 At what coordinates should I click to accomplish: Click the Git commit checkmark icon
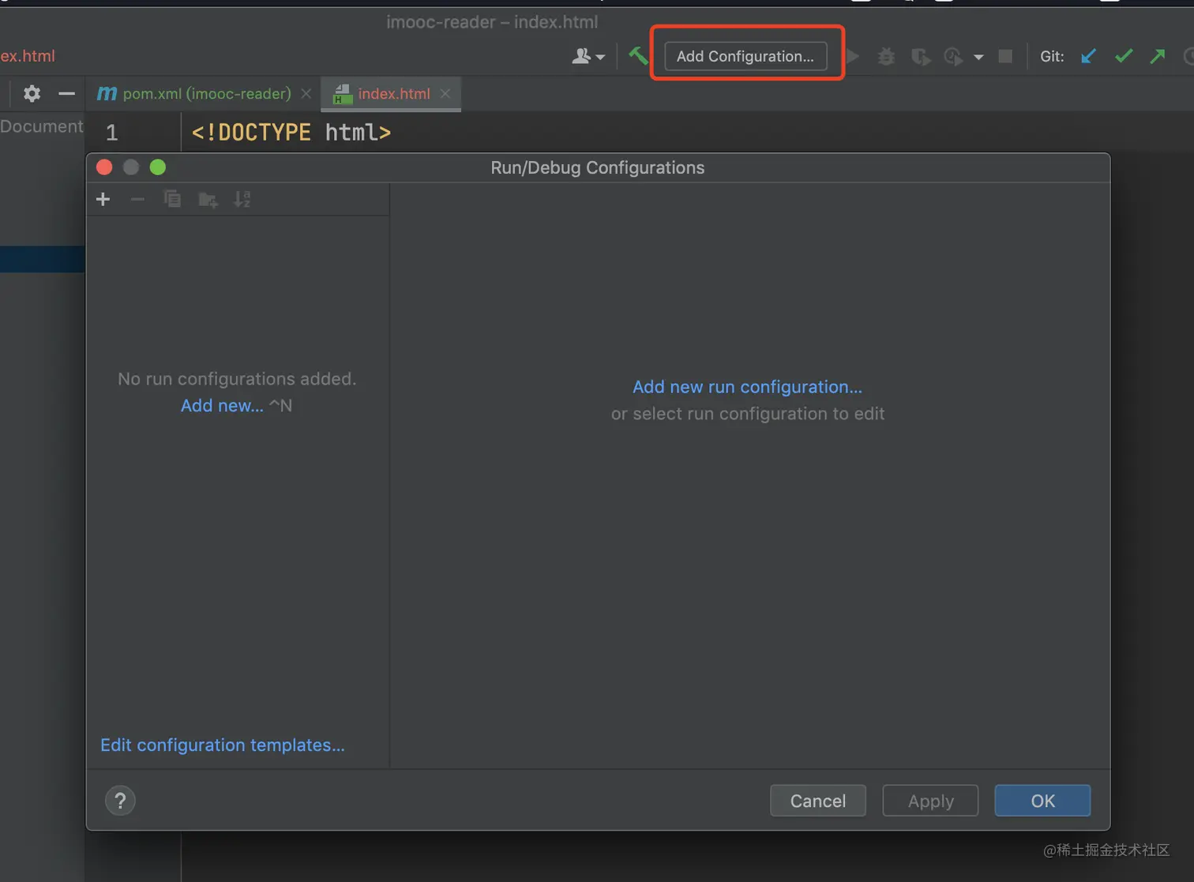tap(1124, 56)
